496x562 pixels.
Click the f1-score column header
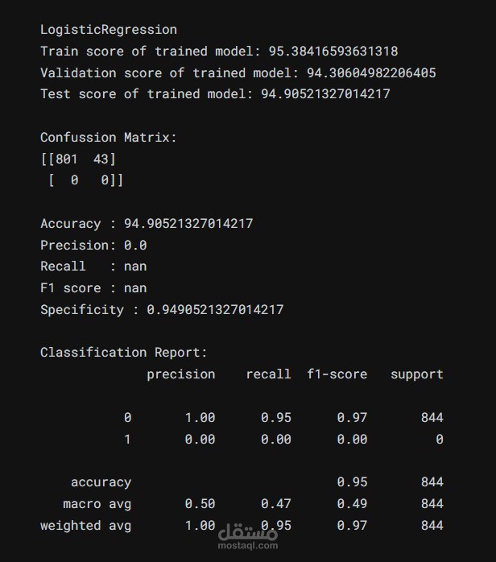(337, 374)
